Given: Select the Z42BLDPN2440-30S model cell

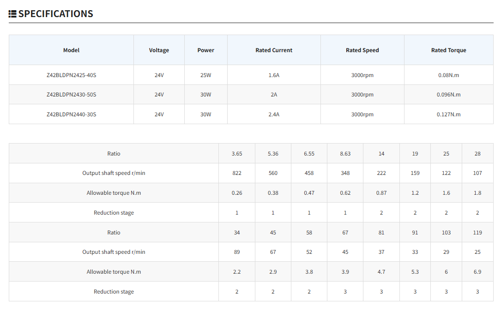Looking at the screenshot, I should coord(71,114).
